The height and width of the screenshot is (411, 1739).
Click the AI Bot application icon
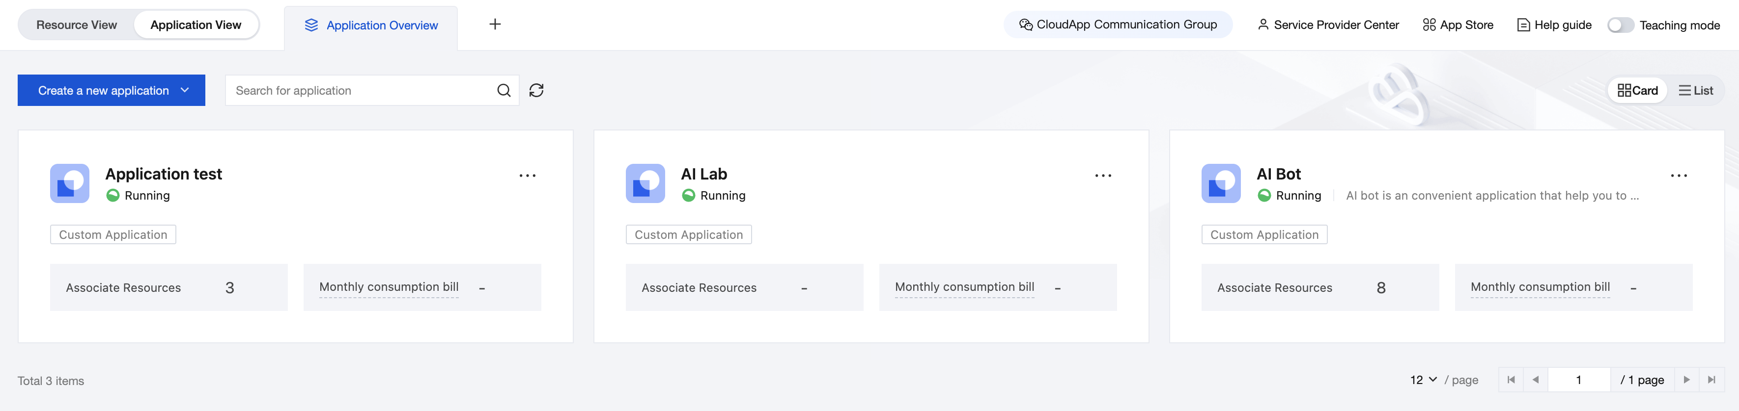[x=1221, y=183]
